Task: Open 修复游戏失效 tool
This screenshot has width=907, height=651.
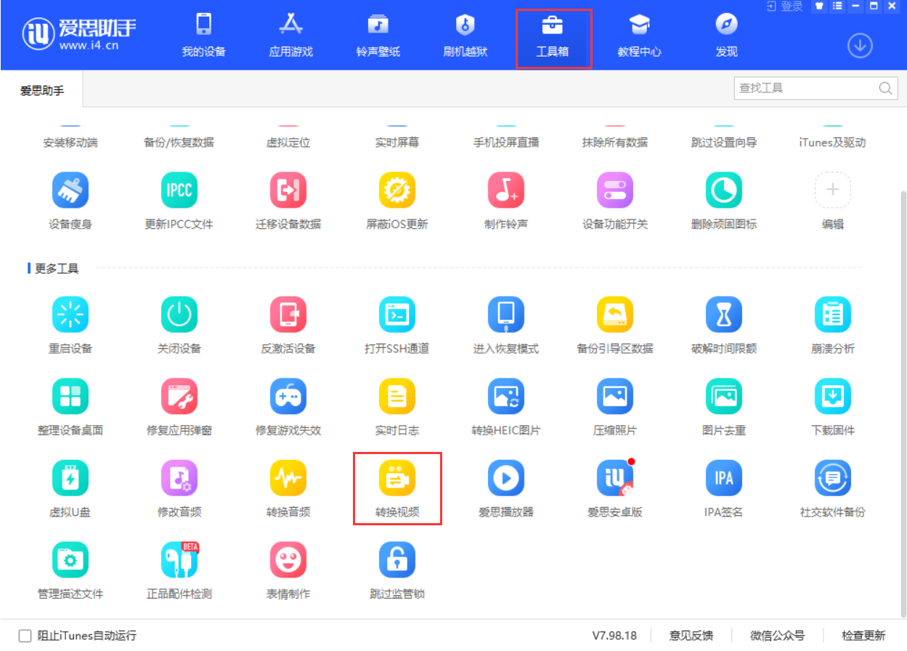Action: coord(288,396)
